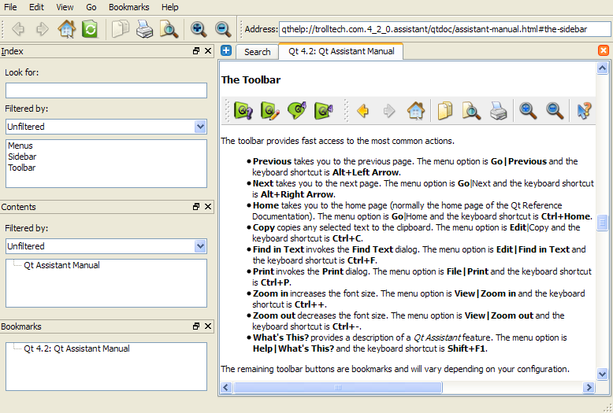The image size is (613, 413).
Task: Click the Copy icon in the main toolbar
Action: click(x=120, y=29)
